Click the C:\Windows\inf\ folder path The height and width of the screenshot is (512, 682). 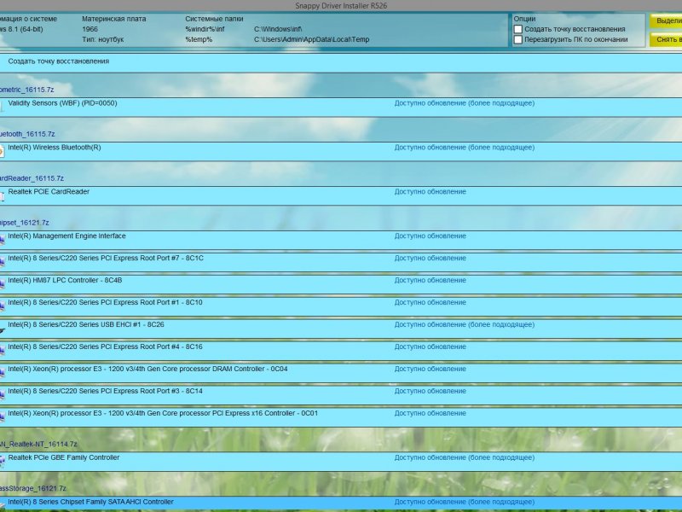coord(278,29)
